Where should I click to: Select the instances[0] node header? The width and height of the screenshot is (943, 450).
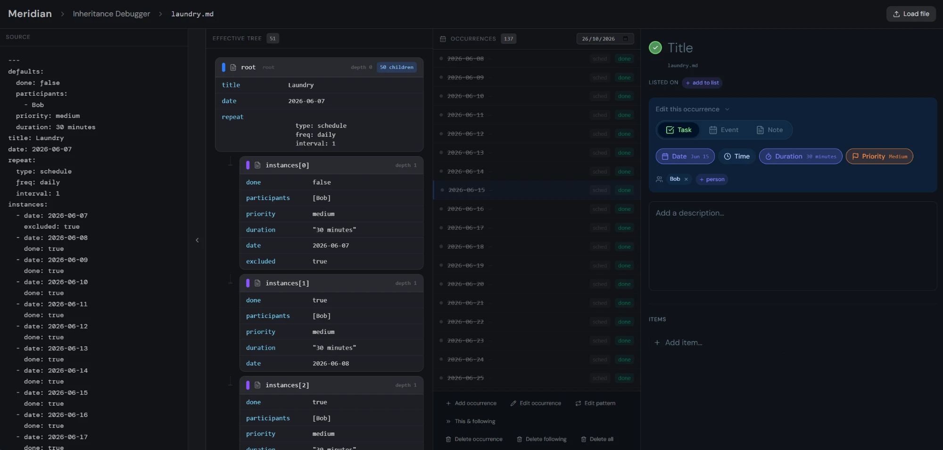[331, 165]
